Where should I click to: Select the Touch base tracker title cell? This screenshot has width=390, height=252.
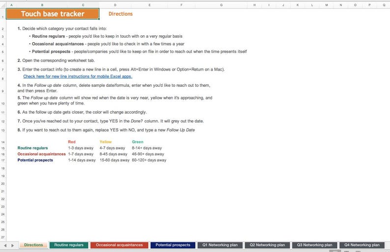click(x=53, y=14)
